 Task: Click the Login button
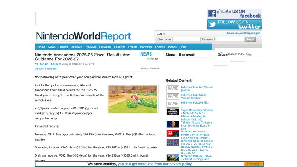(x=250, y=39)
